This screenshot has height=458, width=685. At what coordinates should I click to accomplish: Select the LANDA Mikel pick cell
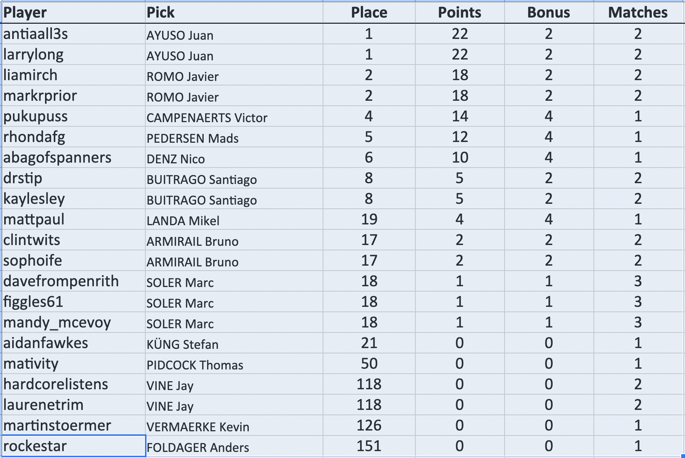point(183,220)
